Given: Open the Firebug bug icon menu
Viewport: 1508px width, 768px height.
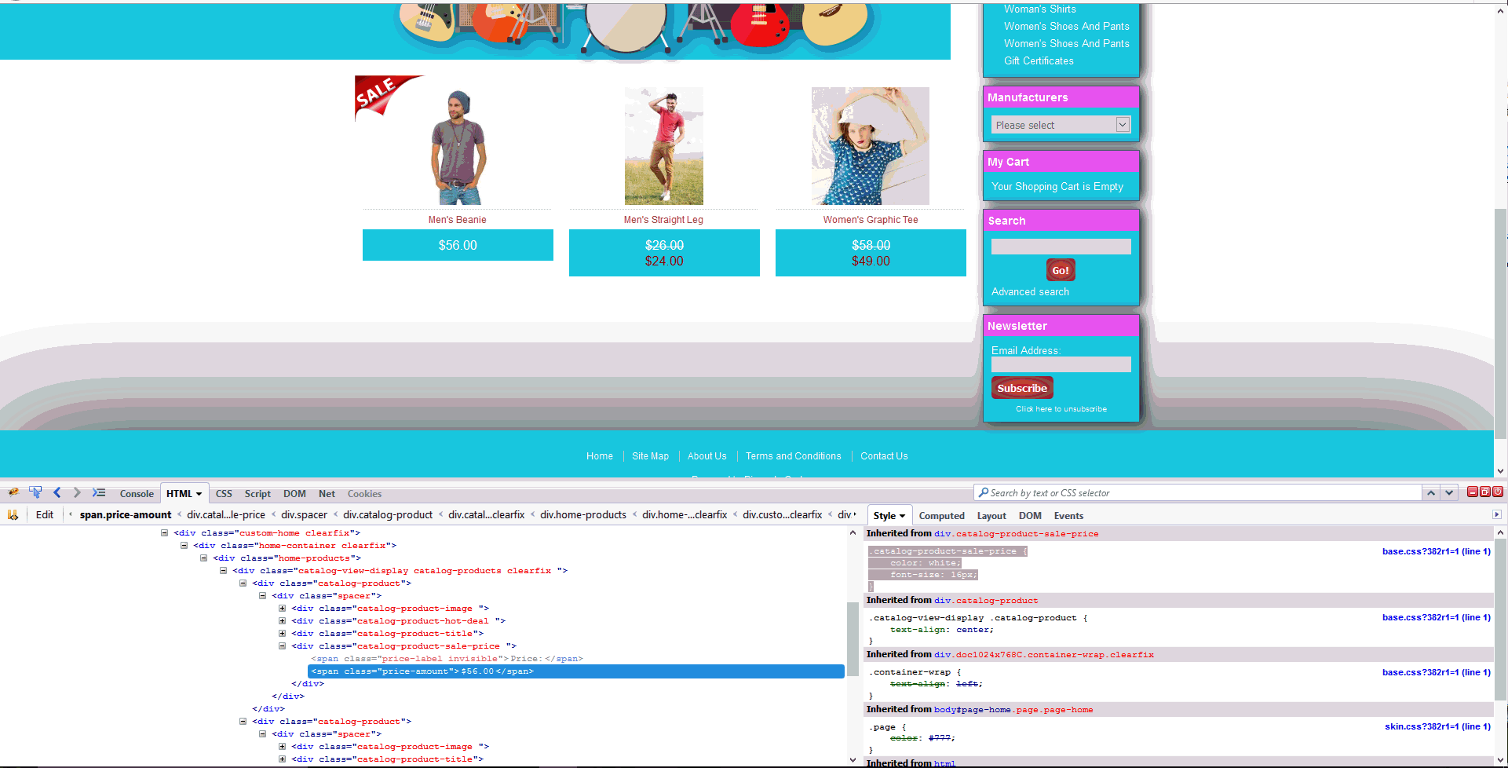Looking at the screenshot, I should [13, 493].
